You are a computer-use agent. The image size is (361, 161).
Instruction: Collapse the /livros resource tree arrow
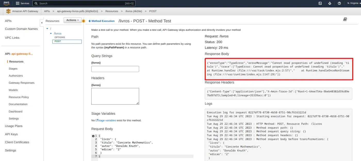[x=51, y=33]
